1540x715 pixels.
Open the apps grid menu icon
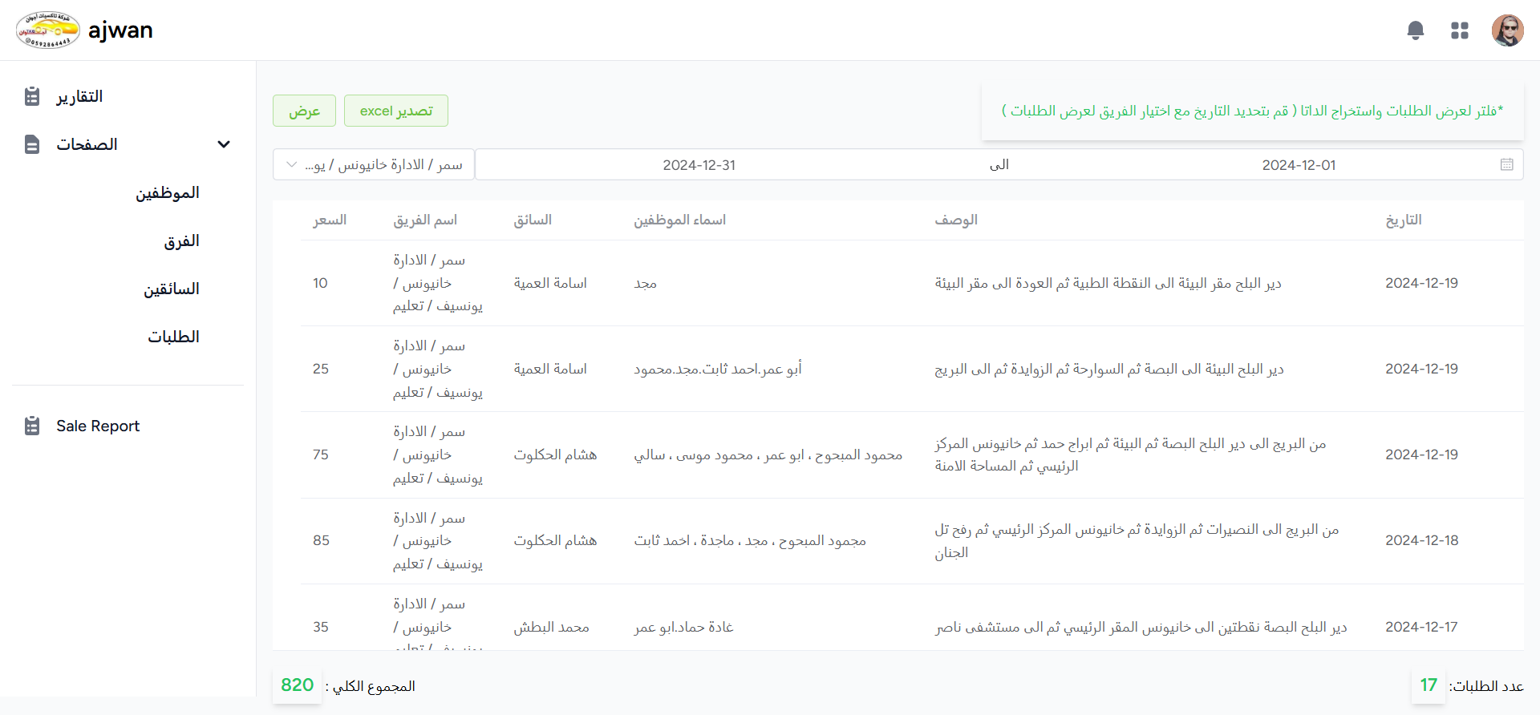(x=1460, y=30)
